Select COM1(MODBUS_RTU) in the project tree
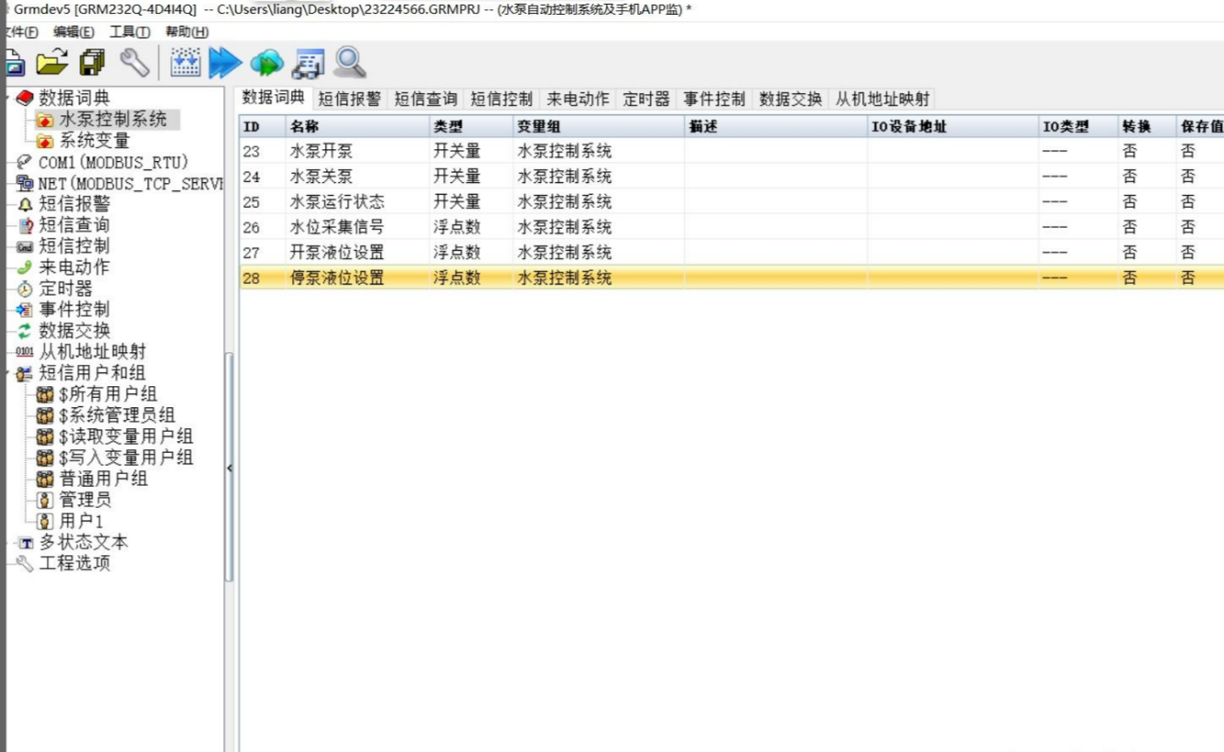This screenshot has width=1224, height=752. click(x=114, y=162)
